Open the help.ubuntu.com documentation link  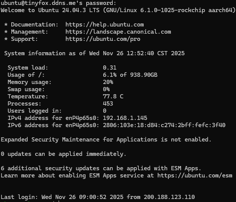104,25
